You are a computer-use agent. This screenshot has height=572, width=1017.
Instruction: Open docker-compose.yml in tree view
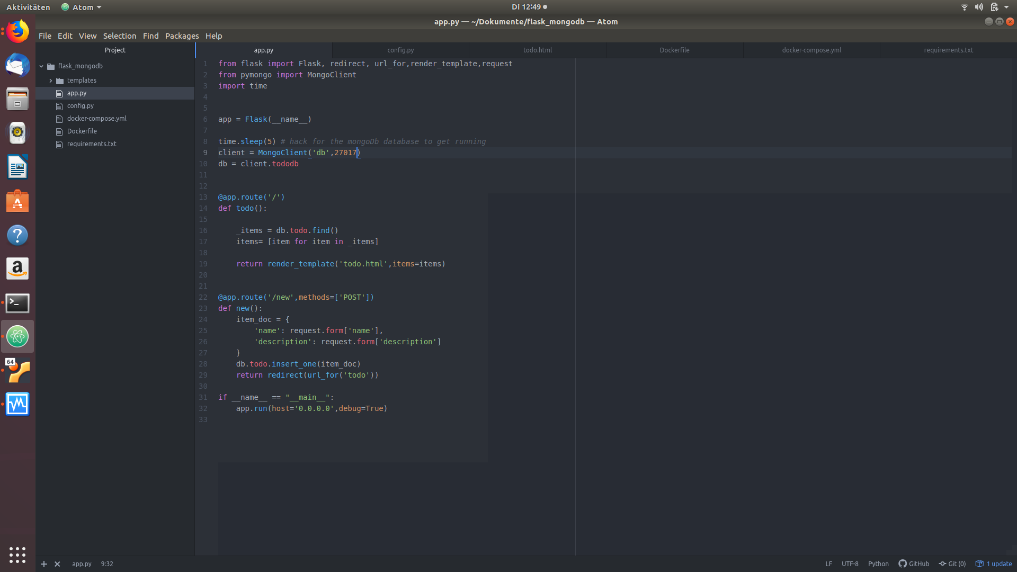click(96, 119)
